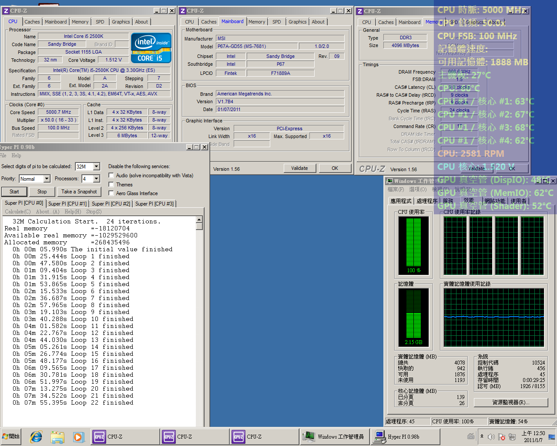Toggle the Themes checkbox

[111, 184]
